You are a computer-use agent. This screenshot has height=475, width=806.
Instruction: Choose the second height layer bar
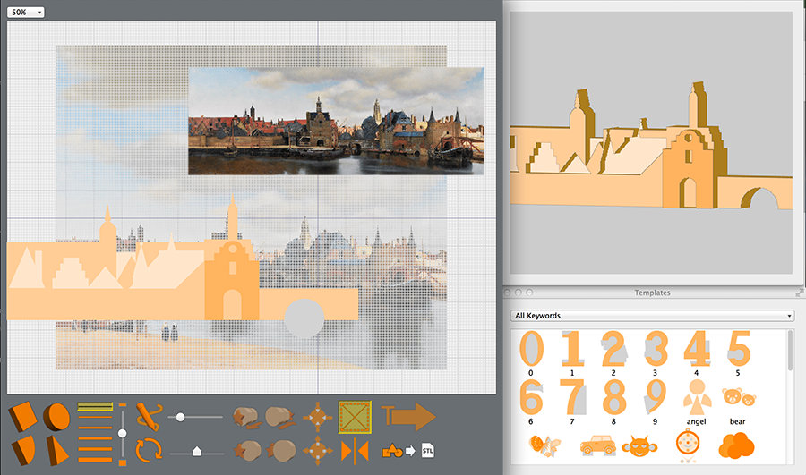tap(95, 417)
